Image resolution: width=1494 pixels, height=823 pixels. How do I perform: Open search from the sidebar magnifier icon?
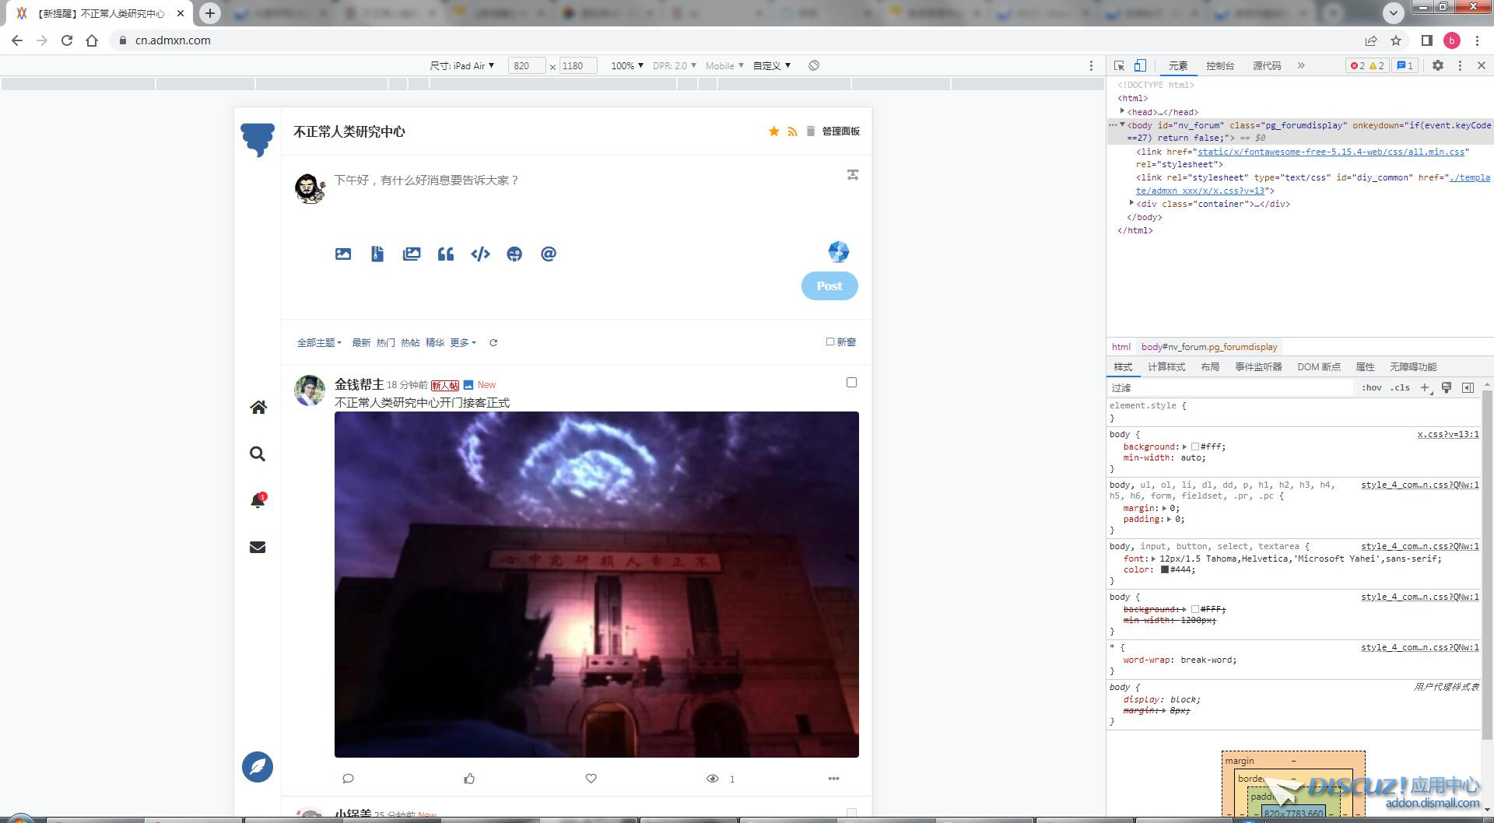click(258, 454)
